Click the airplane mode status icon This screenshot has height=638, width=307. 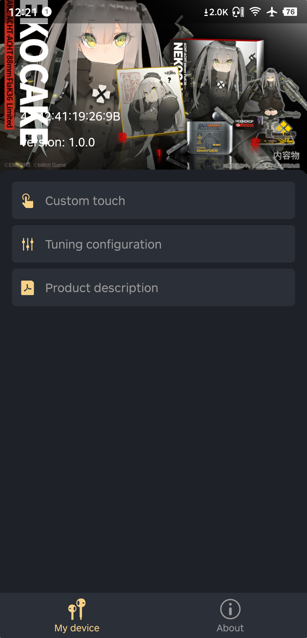[x=272, y=12]
